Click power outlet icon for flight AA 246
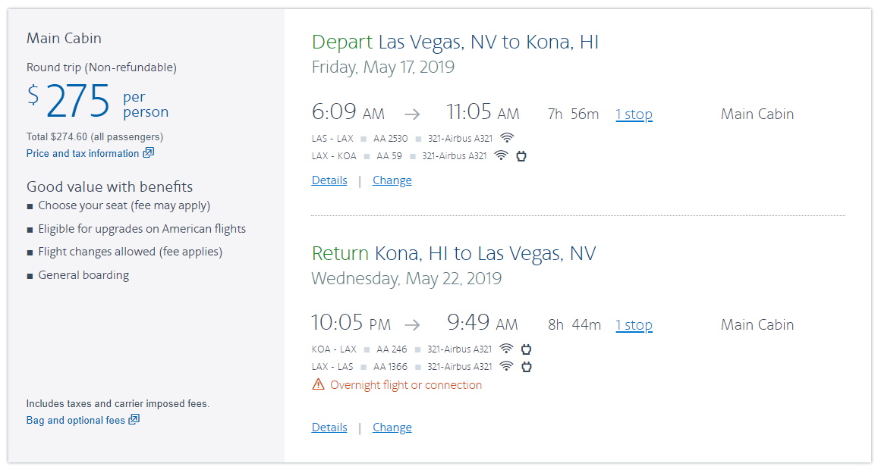This screenshot has height=473, width=878. pos(526,349)
